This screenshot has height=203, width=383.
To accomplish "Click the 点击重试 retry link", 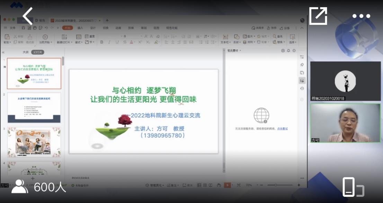I will [x=282, y=129].
